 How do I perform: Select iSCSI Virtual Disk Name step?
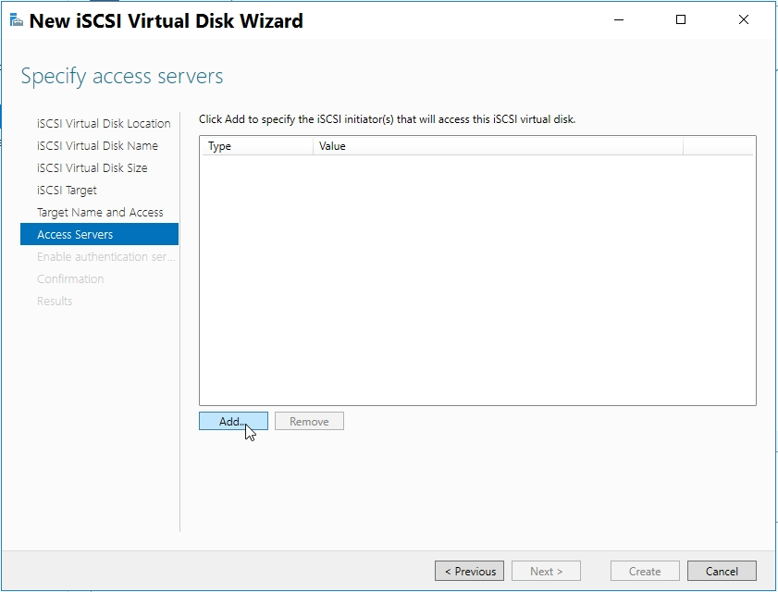[99, 146]
